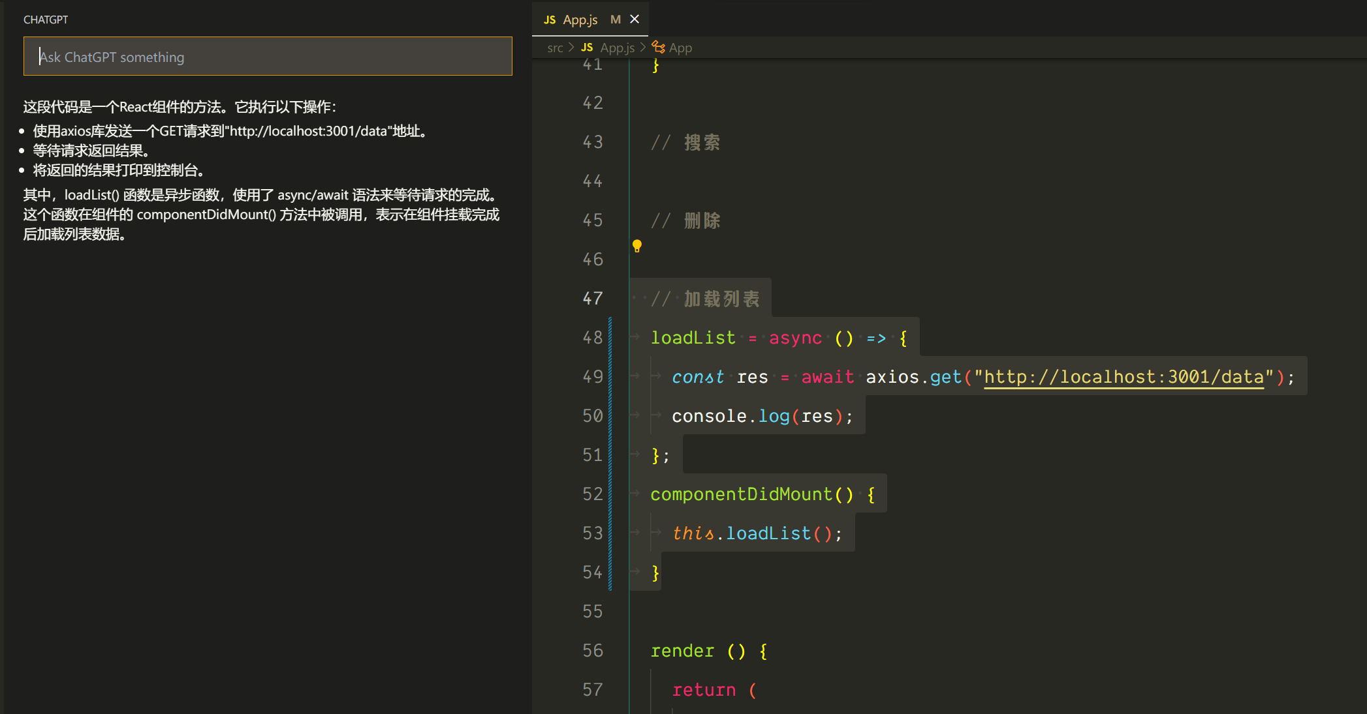Click the await keyword on line 49

[x=827, y=377]
